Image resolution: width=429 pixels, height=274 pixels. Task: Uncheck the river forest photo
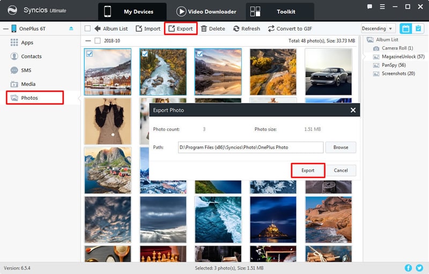[x=145, y=54]
